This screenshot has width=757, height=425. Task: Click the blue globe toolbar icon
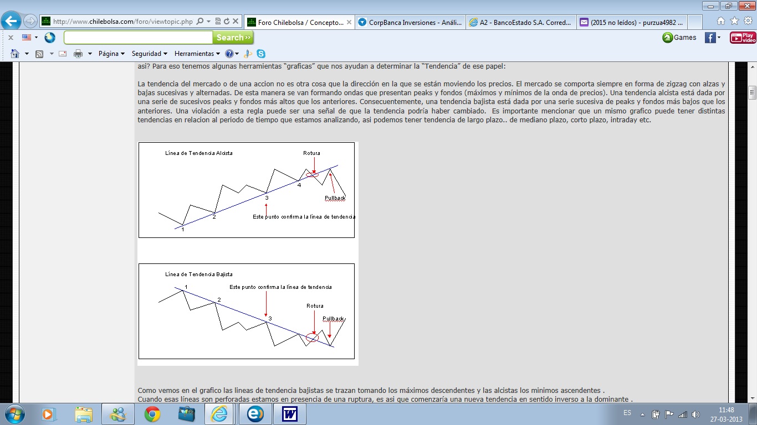(x=50, y=38)
